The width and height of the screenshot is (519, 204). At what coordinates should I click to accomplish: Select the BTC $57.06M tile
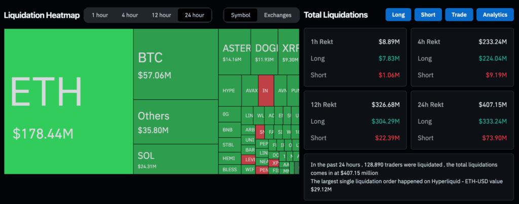click(x=175, y=64)
